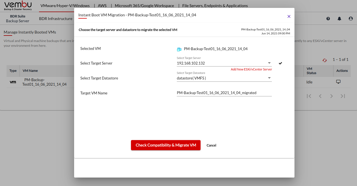Click the help question mark icon
Viewport: 357px width, 186px height.
(x=328, y=19)
